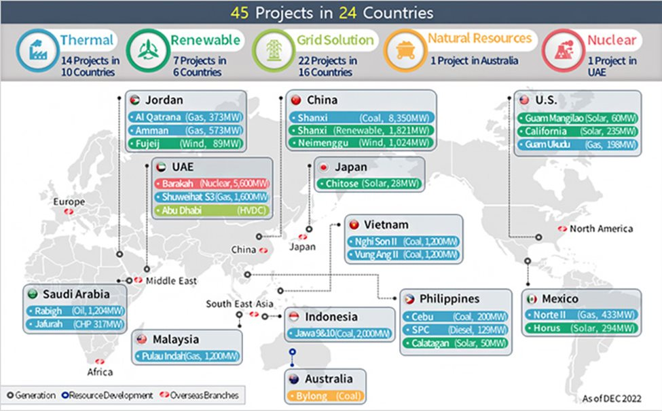Click the Australia flag icon
This screenshot has height=411, width=662.
[x=294, y=378]
